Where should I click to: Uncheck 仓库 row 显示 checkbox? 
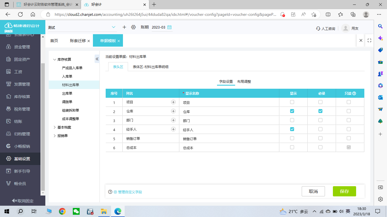click(292, 111)
